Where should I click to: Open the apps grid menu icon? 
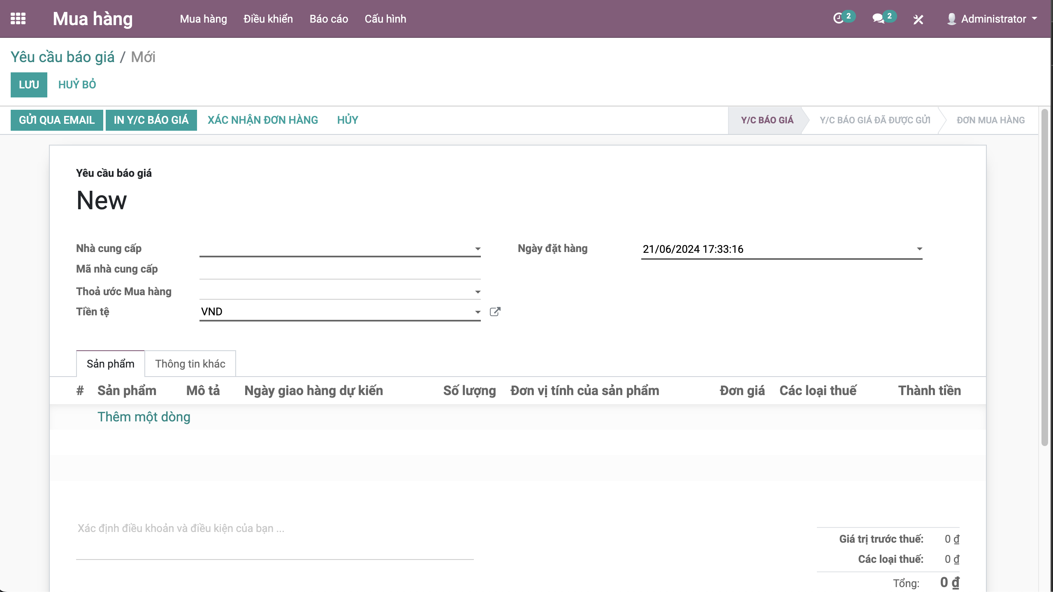(18, 18)
